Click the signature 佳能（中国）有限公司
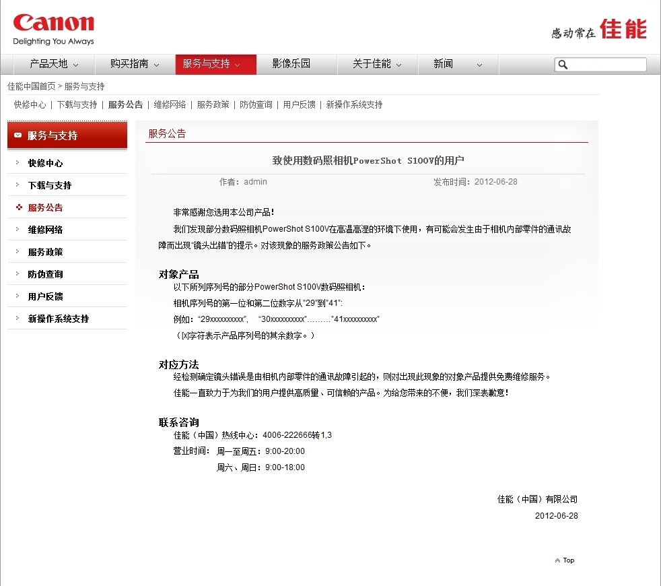This screenshot has width=661, height=586. (x=538, y=500)
